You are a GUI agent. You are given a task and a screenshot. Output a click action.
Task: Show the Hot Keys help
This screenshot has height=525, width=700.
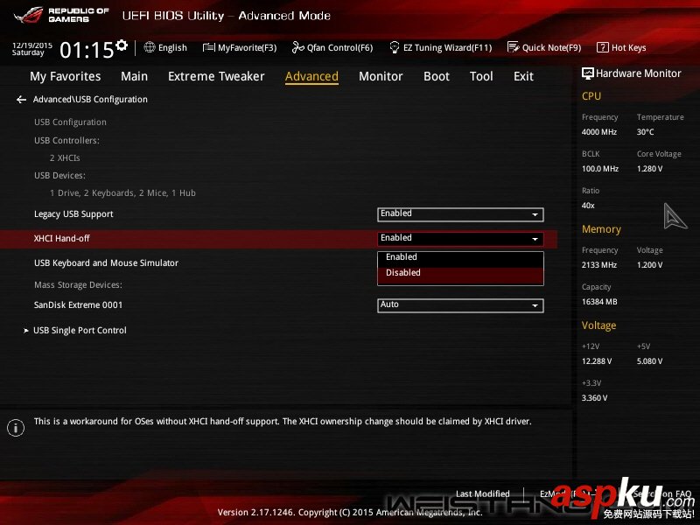[x=621, y=48]
